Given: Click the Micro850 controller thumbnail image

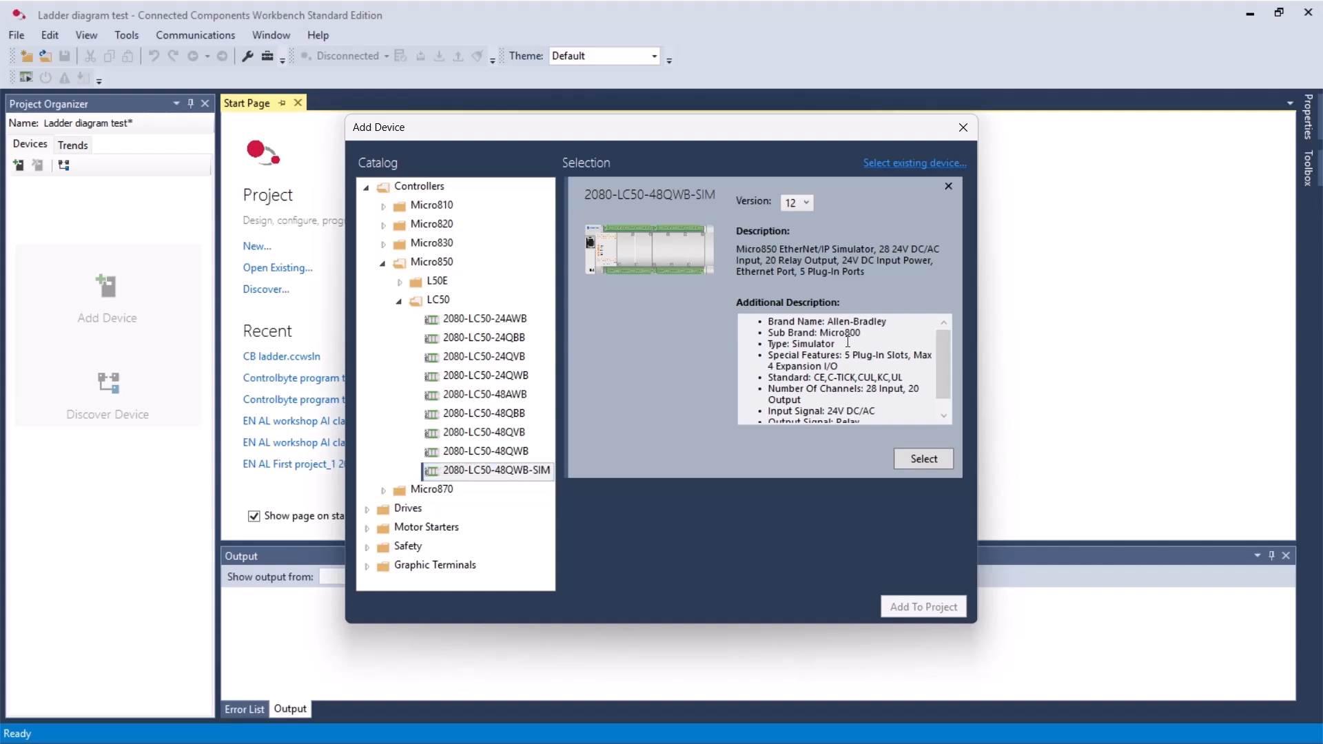Looking at the screenshot, I should click(649, 249).
